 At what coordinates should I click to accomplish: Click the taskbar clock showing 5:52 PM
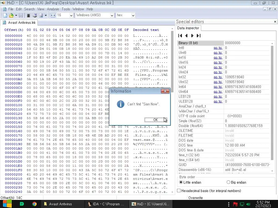pyautogui.click(x=263, y=204)
